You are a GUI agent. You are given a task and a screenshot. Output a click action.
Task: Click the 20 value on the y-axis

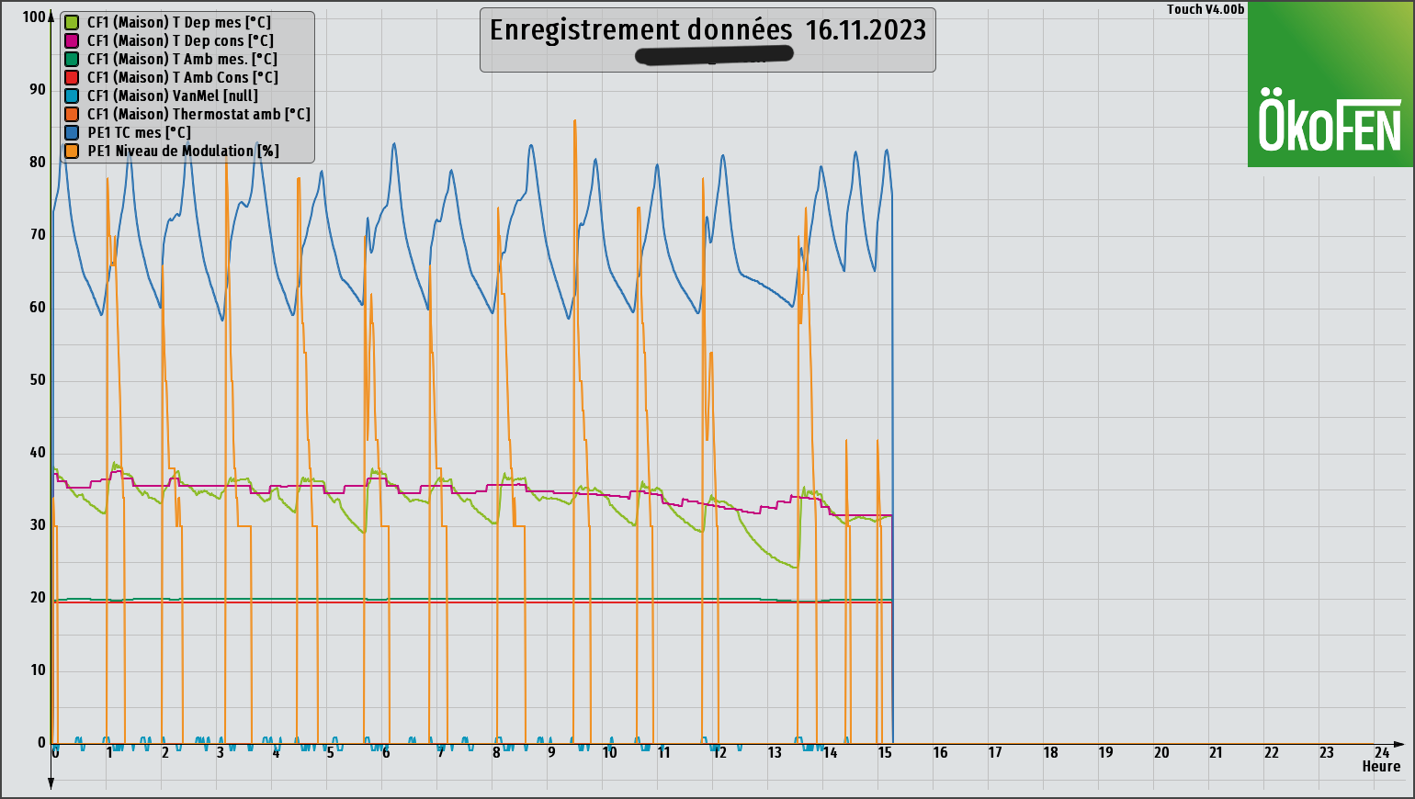tap(38, 598)
